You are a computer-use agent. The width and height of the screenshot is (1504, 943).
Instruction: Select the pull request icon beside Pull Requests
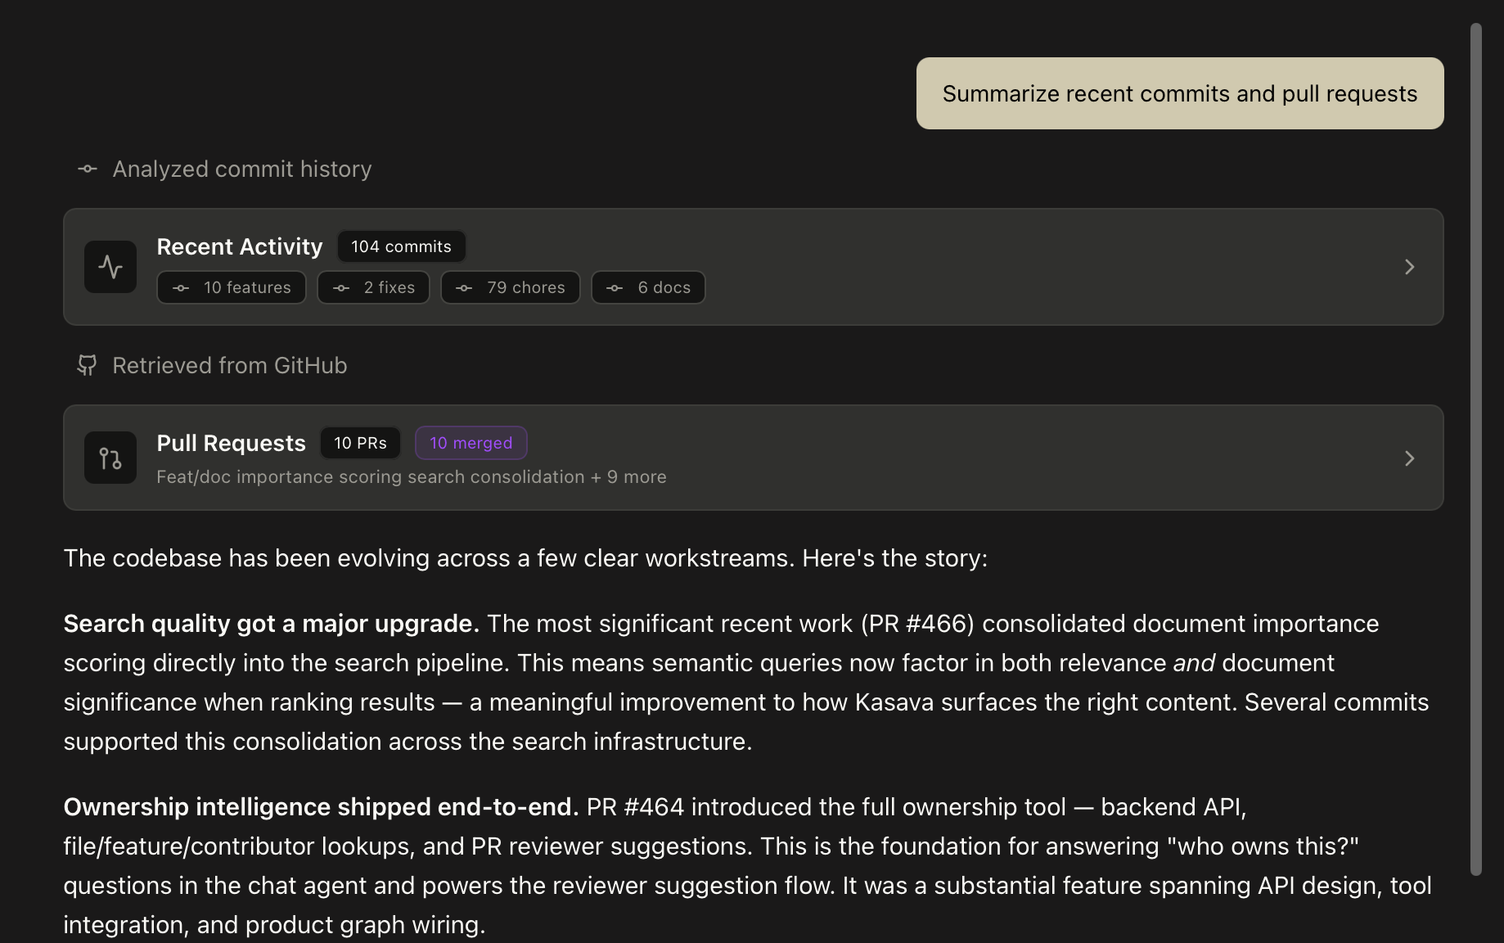click(x=110, y=458)
